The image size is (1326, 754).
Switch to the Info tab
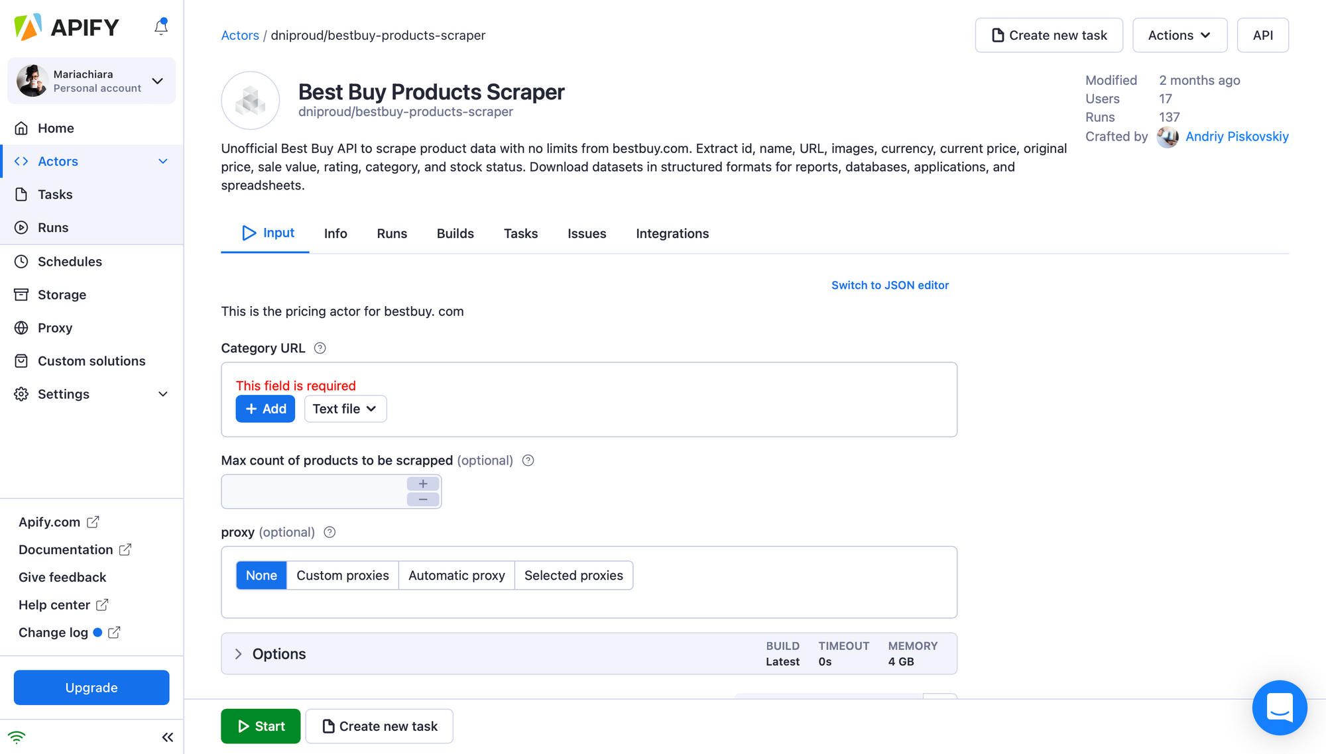click(335, 233)
